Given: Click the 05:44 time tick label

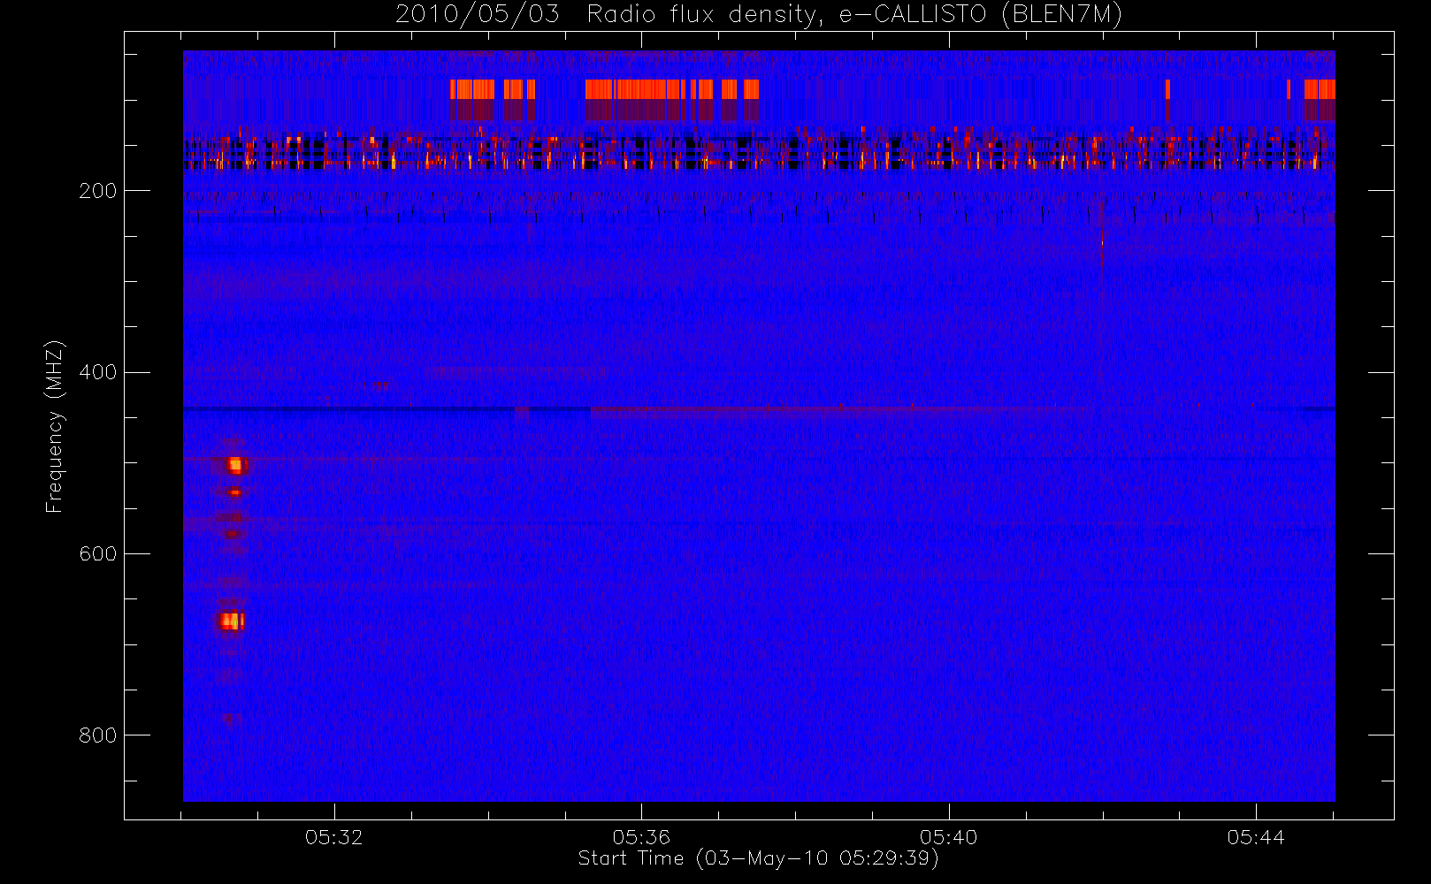Looking at the screenshot, I should [1256, 836].
